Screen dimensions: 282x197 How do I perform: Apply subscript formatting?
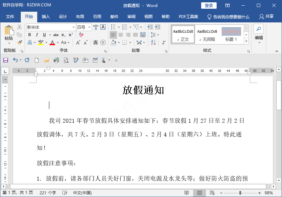click(x=63, y=35)
